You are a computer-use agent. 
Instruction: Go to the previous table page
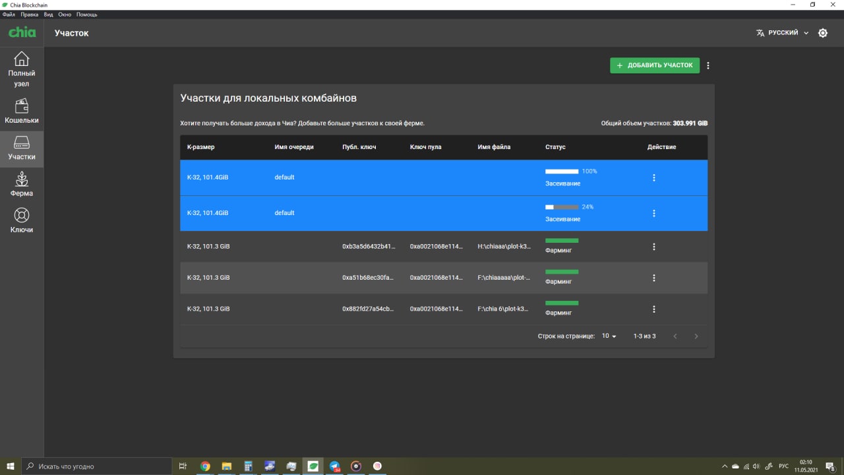coord(675,336)
